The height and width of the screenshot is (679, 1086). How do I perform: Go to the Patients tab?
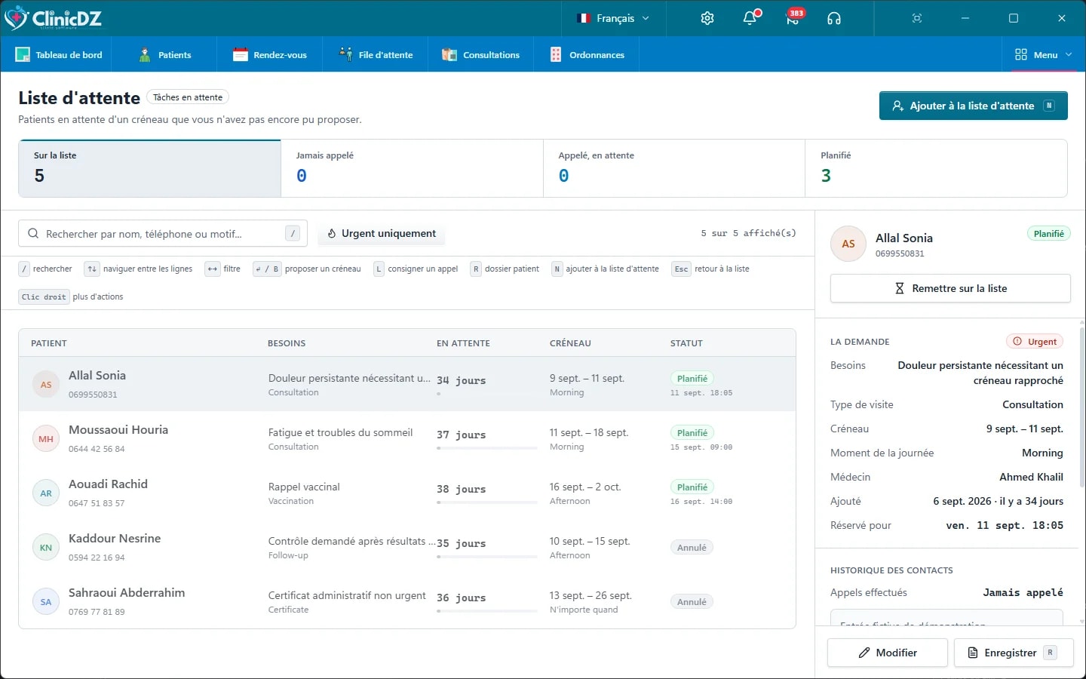[x=166, y=54]
